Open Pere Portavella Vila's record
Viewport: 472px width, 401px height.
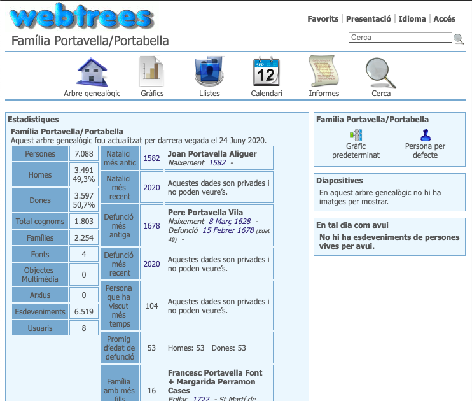pos(205,212)
